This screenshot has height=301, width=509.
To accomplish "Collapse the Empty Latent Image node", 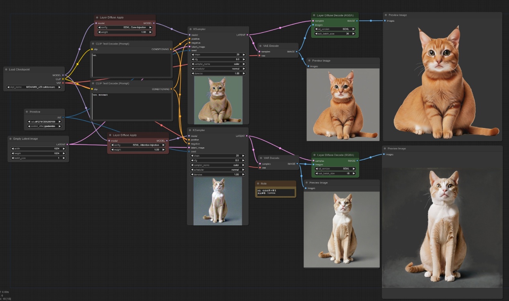I will pyautogui.click(x=10, y=138).
